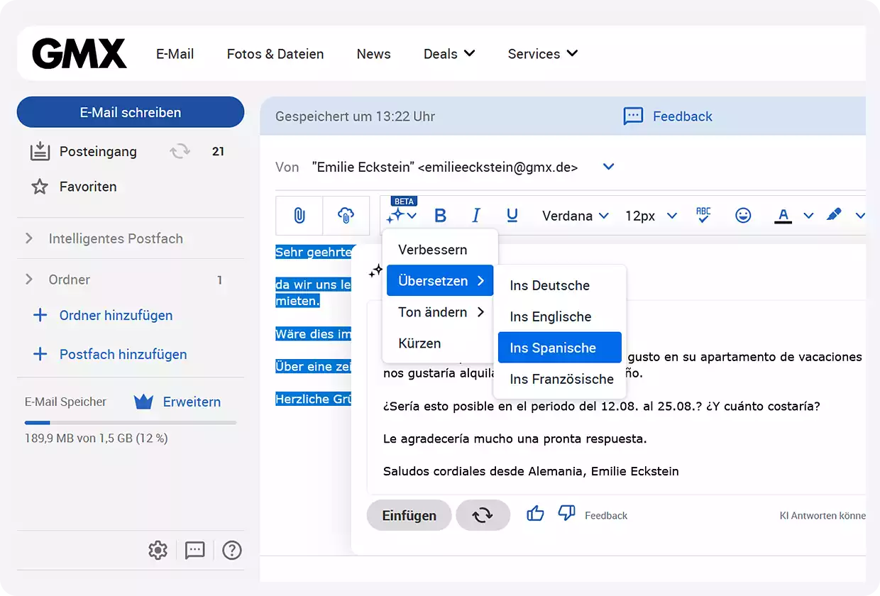
Task: Open the chat bubble icon in sidebar footer
Action: tap(194, 550)
